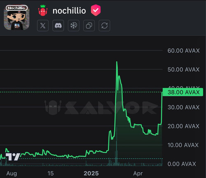This screenshot has height=178, width=206.
Task: Open the snowflake explorer icon link
Action: (74, 25)
